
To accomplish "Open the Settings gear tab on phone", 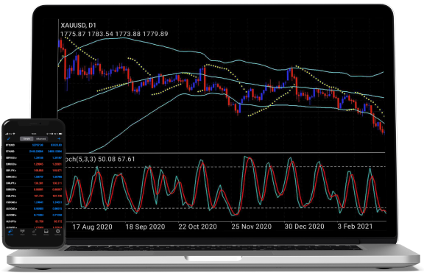I will pyautogui.click(x=58, y=232).
